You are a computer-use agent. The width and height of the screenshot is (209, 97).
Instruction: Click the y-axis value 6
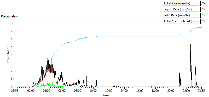12,39
